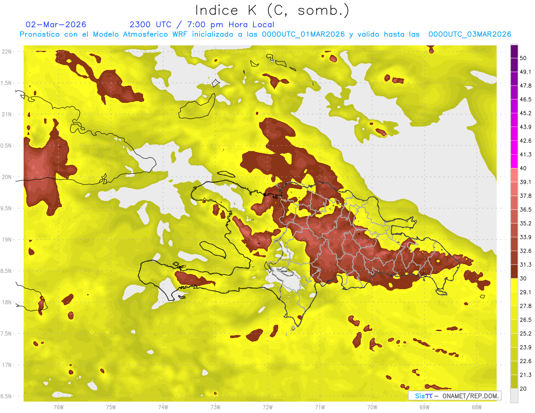This screenshot has height=413, width=535.
Task: Click the "40" color scale value
Action: pyautogui.click(x=524, y=168)
